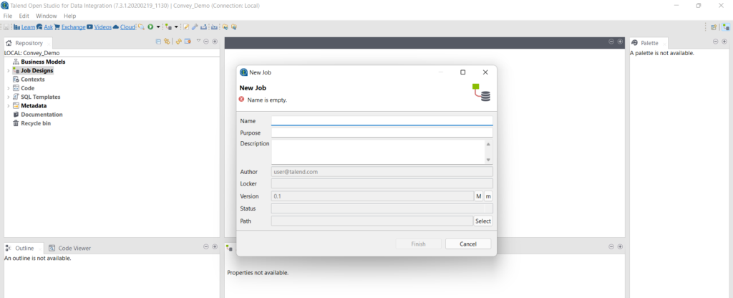Click the Refresh icon in Repository panel
Viewport: 733px width, 298px height.
178,42
